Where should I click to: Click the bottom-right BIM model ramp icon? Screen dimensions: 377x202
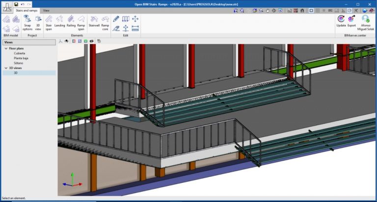pyautogui.click(x=16, y=29)
